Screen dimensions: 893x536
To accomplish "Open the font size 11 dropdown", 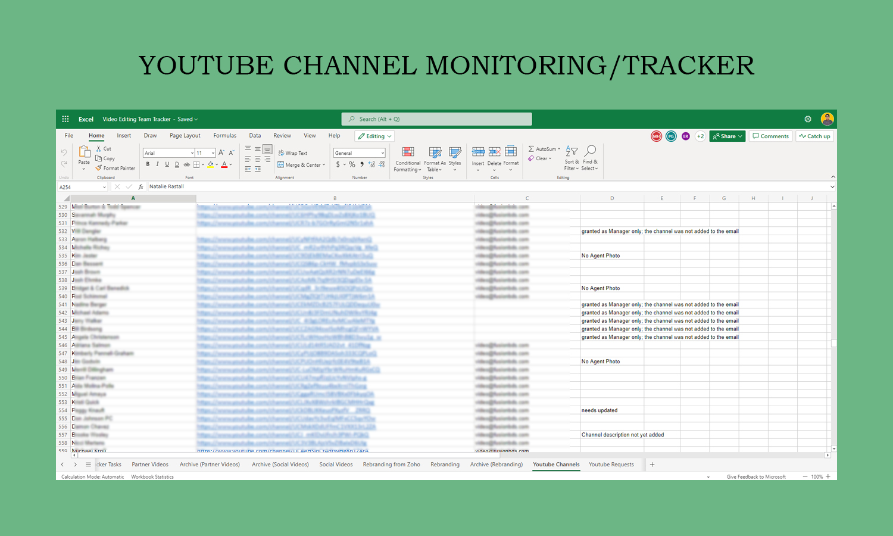I will (x=213, y=153).
